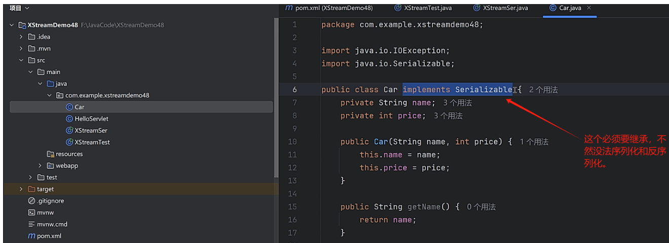669x243 pixels.
Task: Click the class icon on XStreamSer.java tab
Action: coord(476,8)
